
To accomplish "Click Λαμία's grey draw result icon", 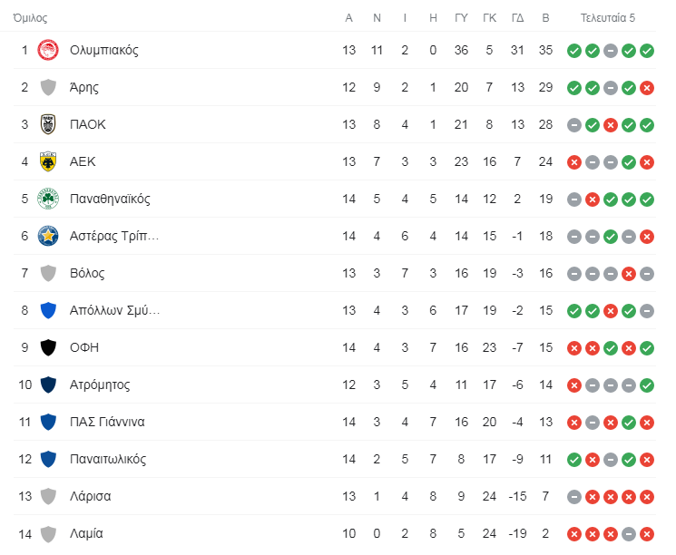I will click(x=629, y=534).
